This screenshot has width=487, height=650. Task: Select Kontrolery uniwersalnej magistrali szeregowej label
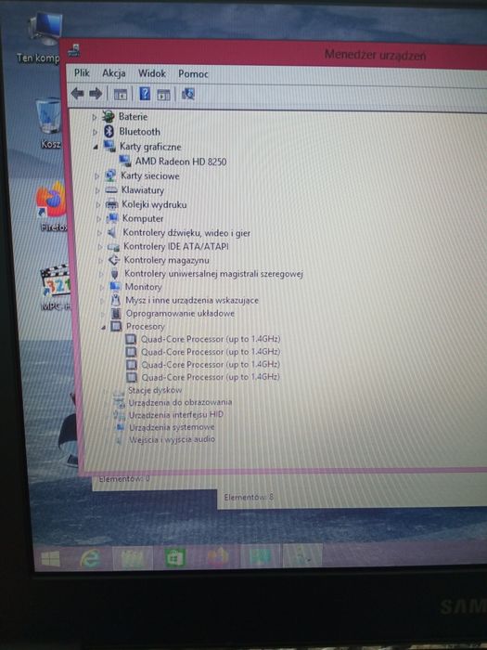pos(213,274)
